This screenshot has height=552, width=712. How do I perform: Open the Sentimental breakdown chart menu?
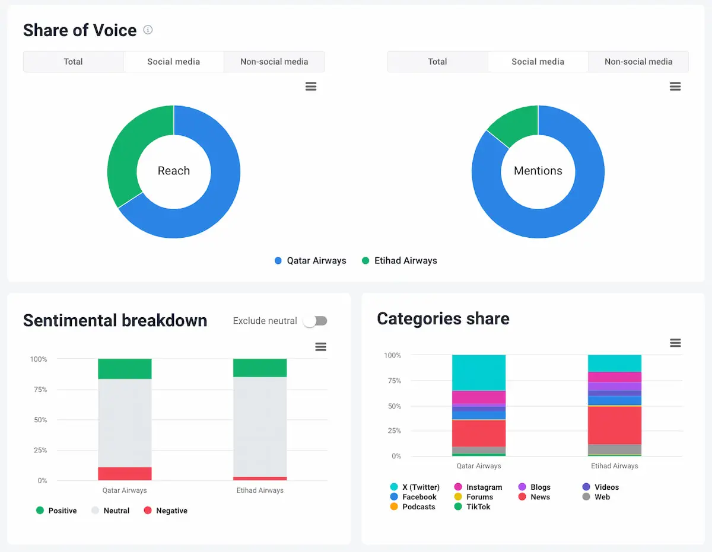pyautogui.click(x=320, y=346)
